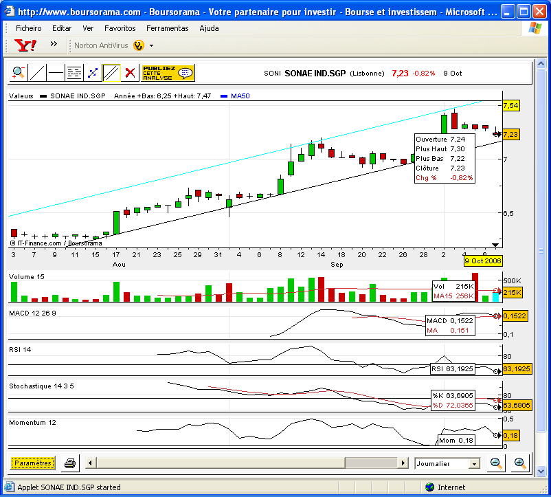Image resolution: width=551 pixels, height=497 pixels.
Task: Click the Yahoo! toolbar logo
Action: tap(25, 45)
